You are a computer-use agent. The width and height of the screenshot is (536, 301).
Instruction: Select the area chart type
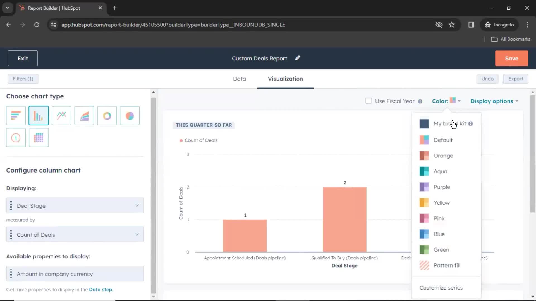[x=84, y=116]
